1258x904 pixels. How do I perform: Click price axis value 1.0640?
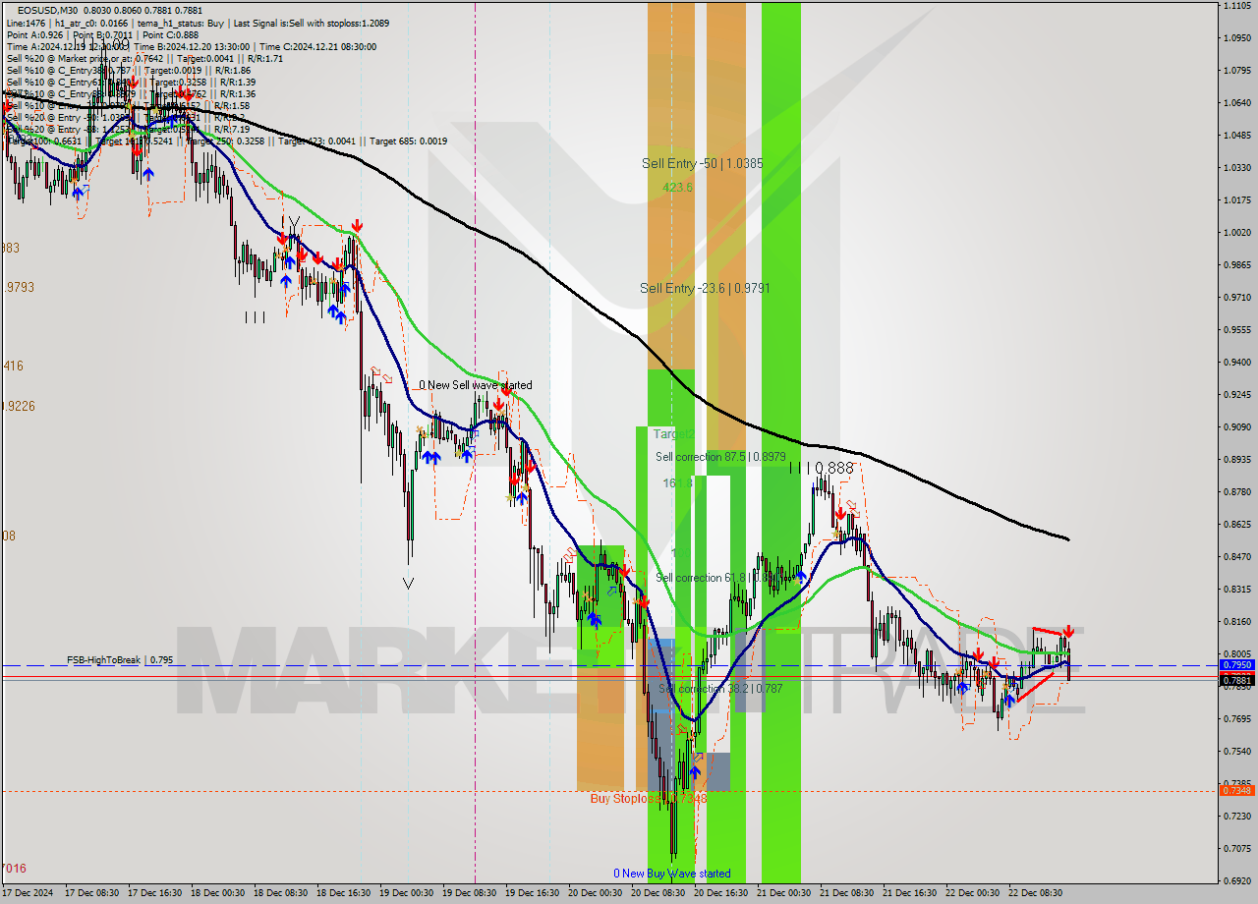coord(1236,103)
